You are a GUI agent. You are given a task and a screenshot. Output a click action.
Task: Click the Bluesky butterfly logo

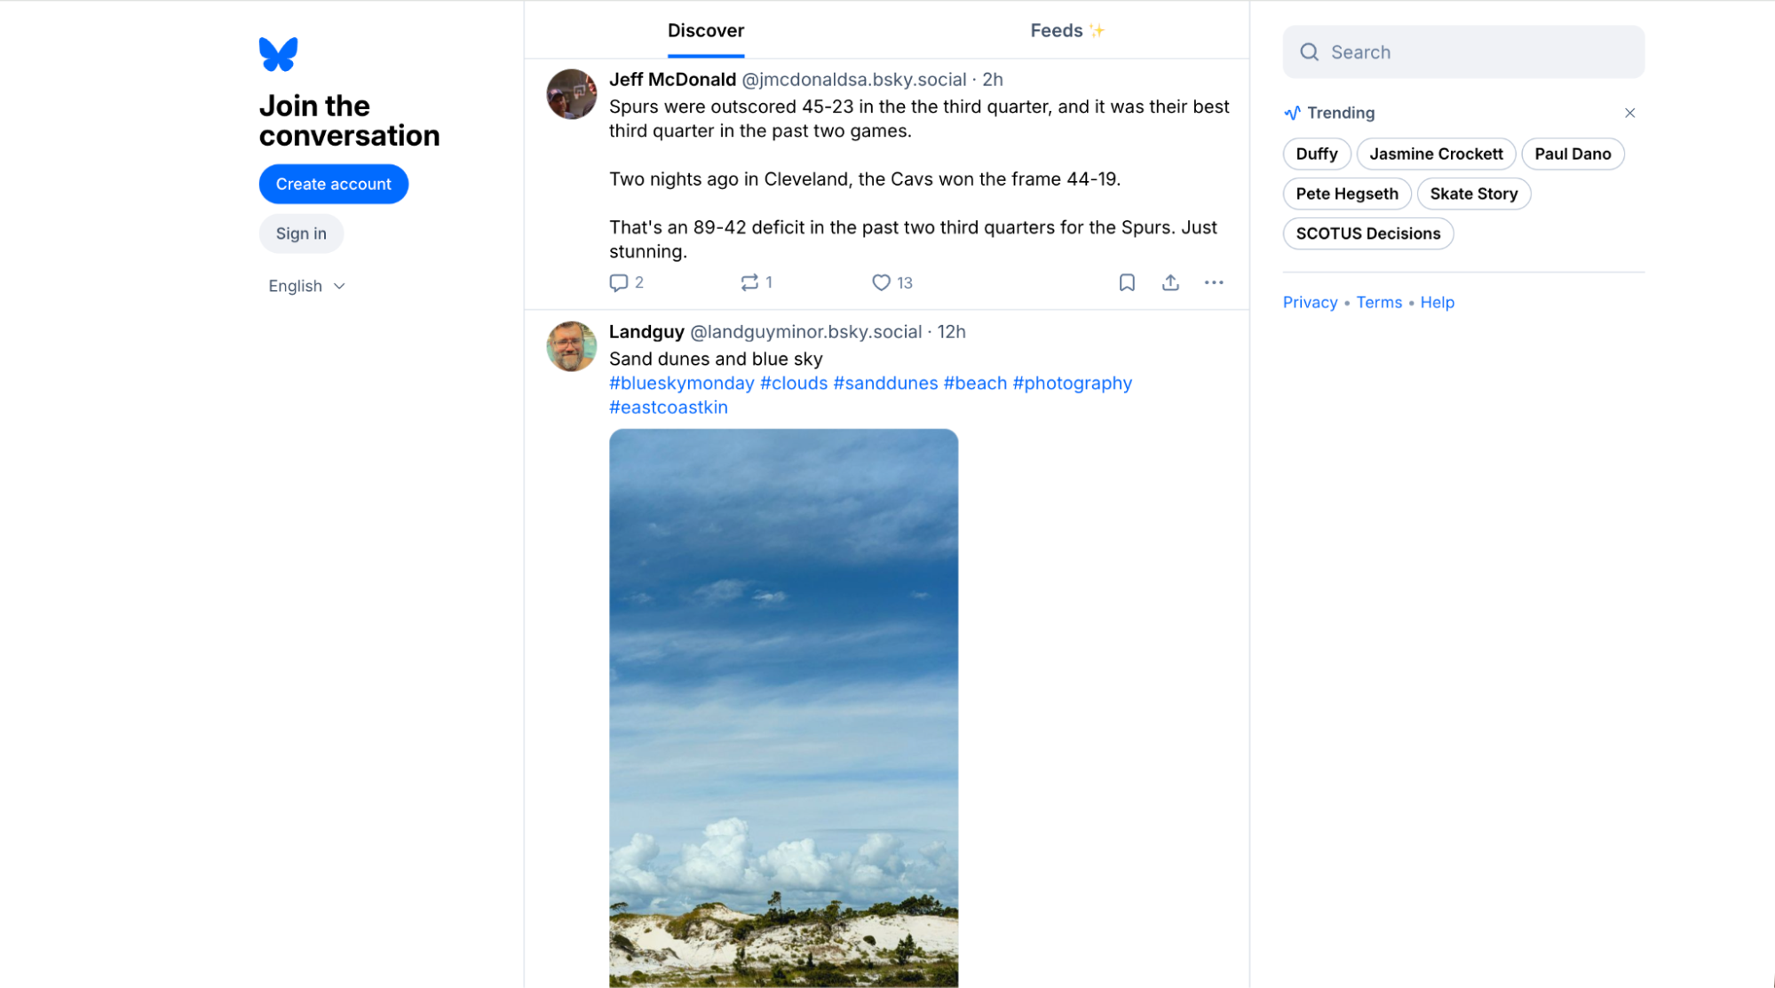[278, 53]
